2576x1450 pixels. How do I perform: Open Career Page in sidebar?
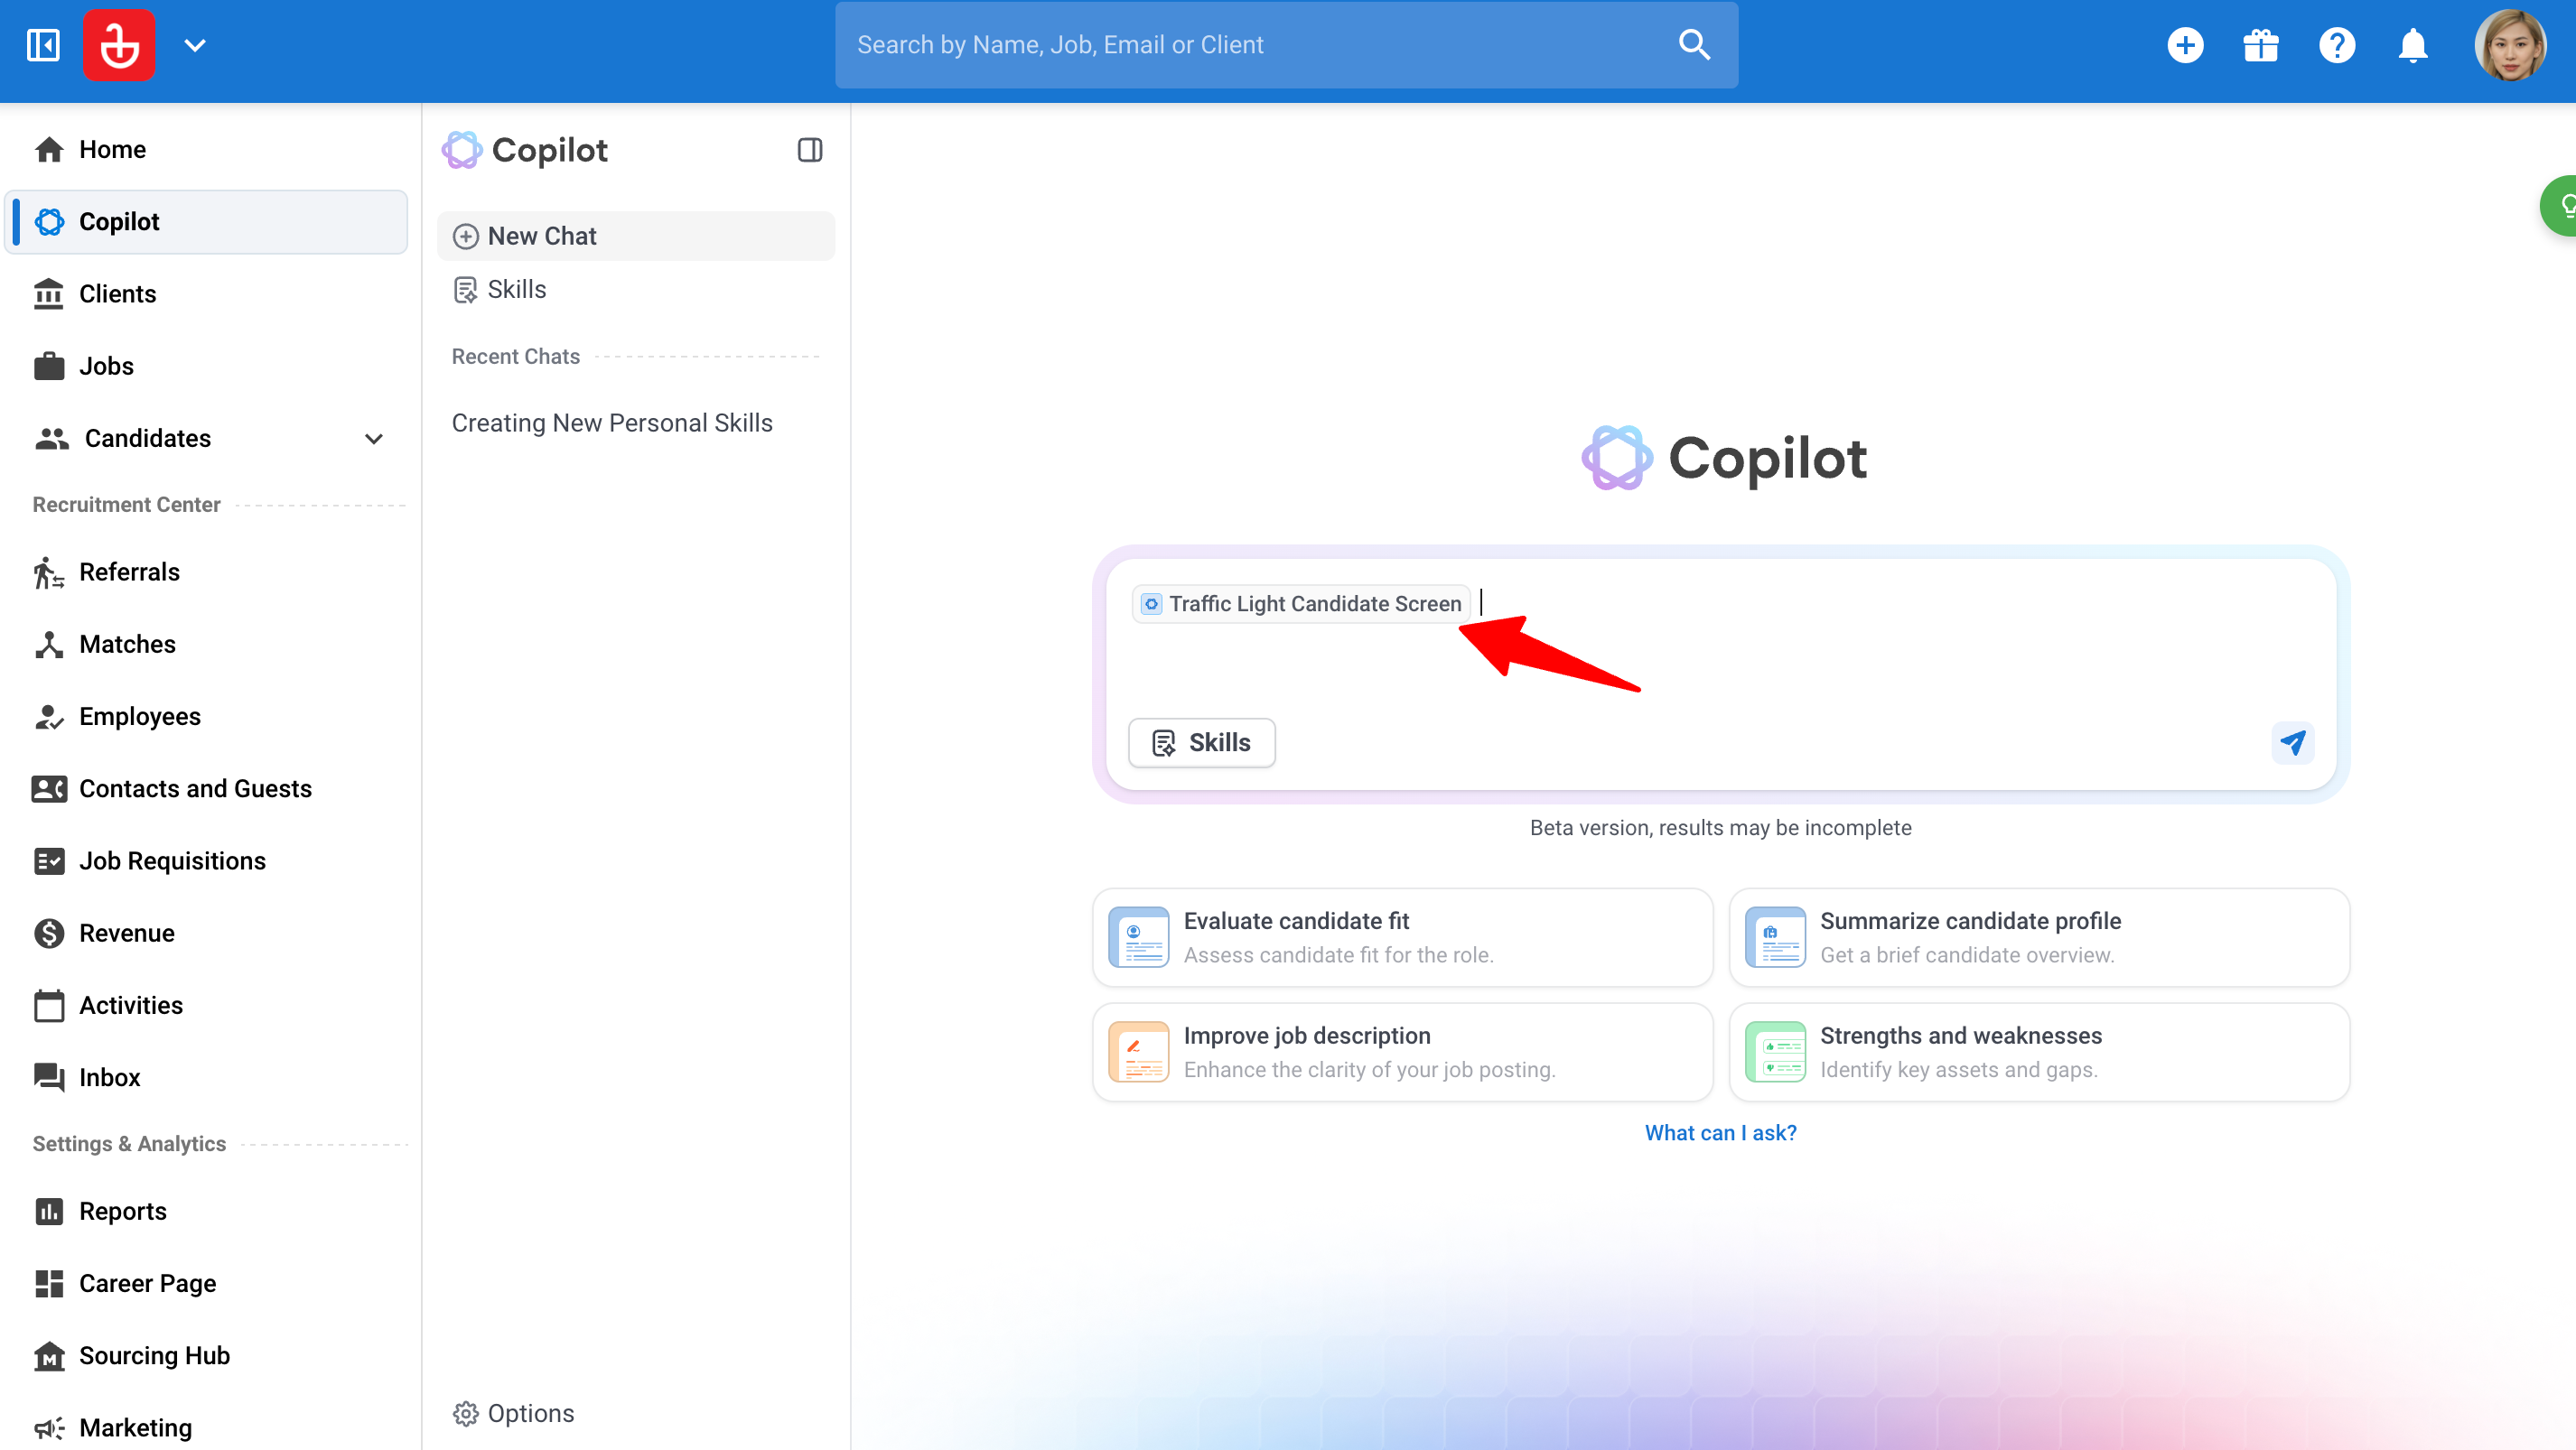[x=206, y=1283]
